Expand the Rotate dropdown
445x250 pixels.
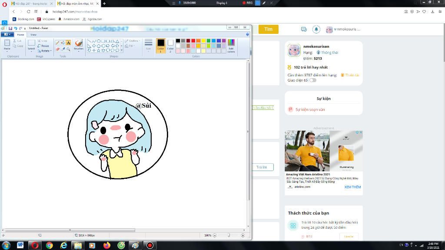pos(51,51)
